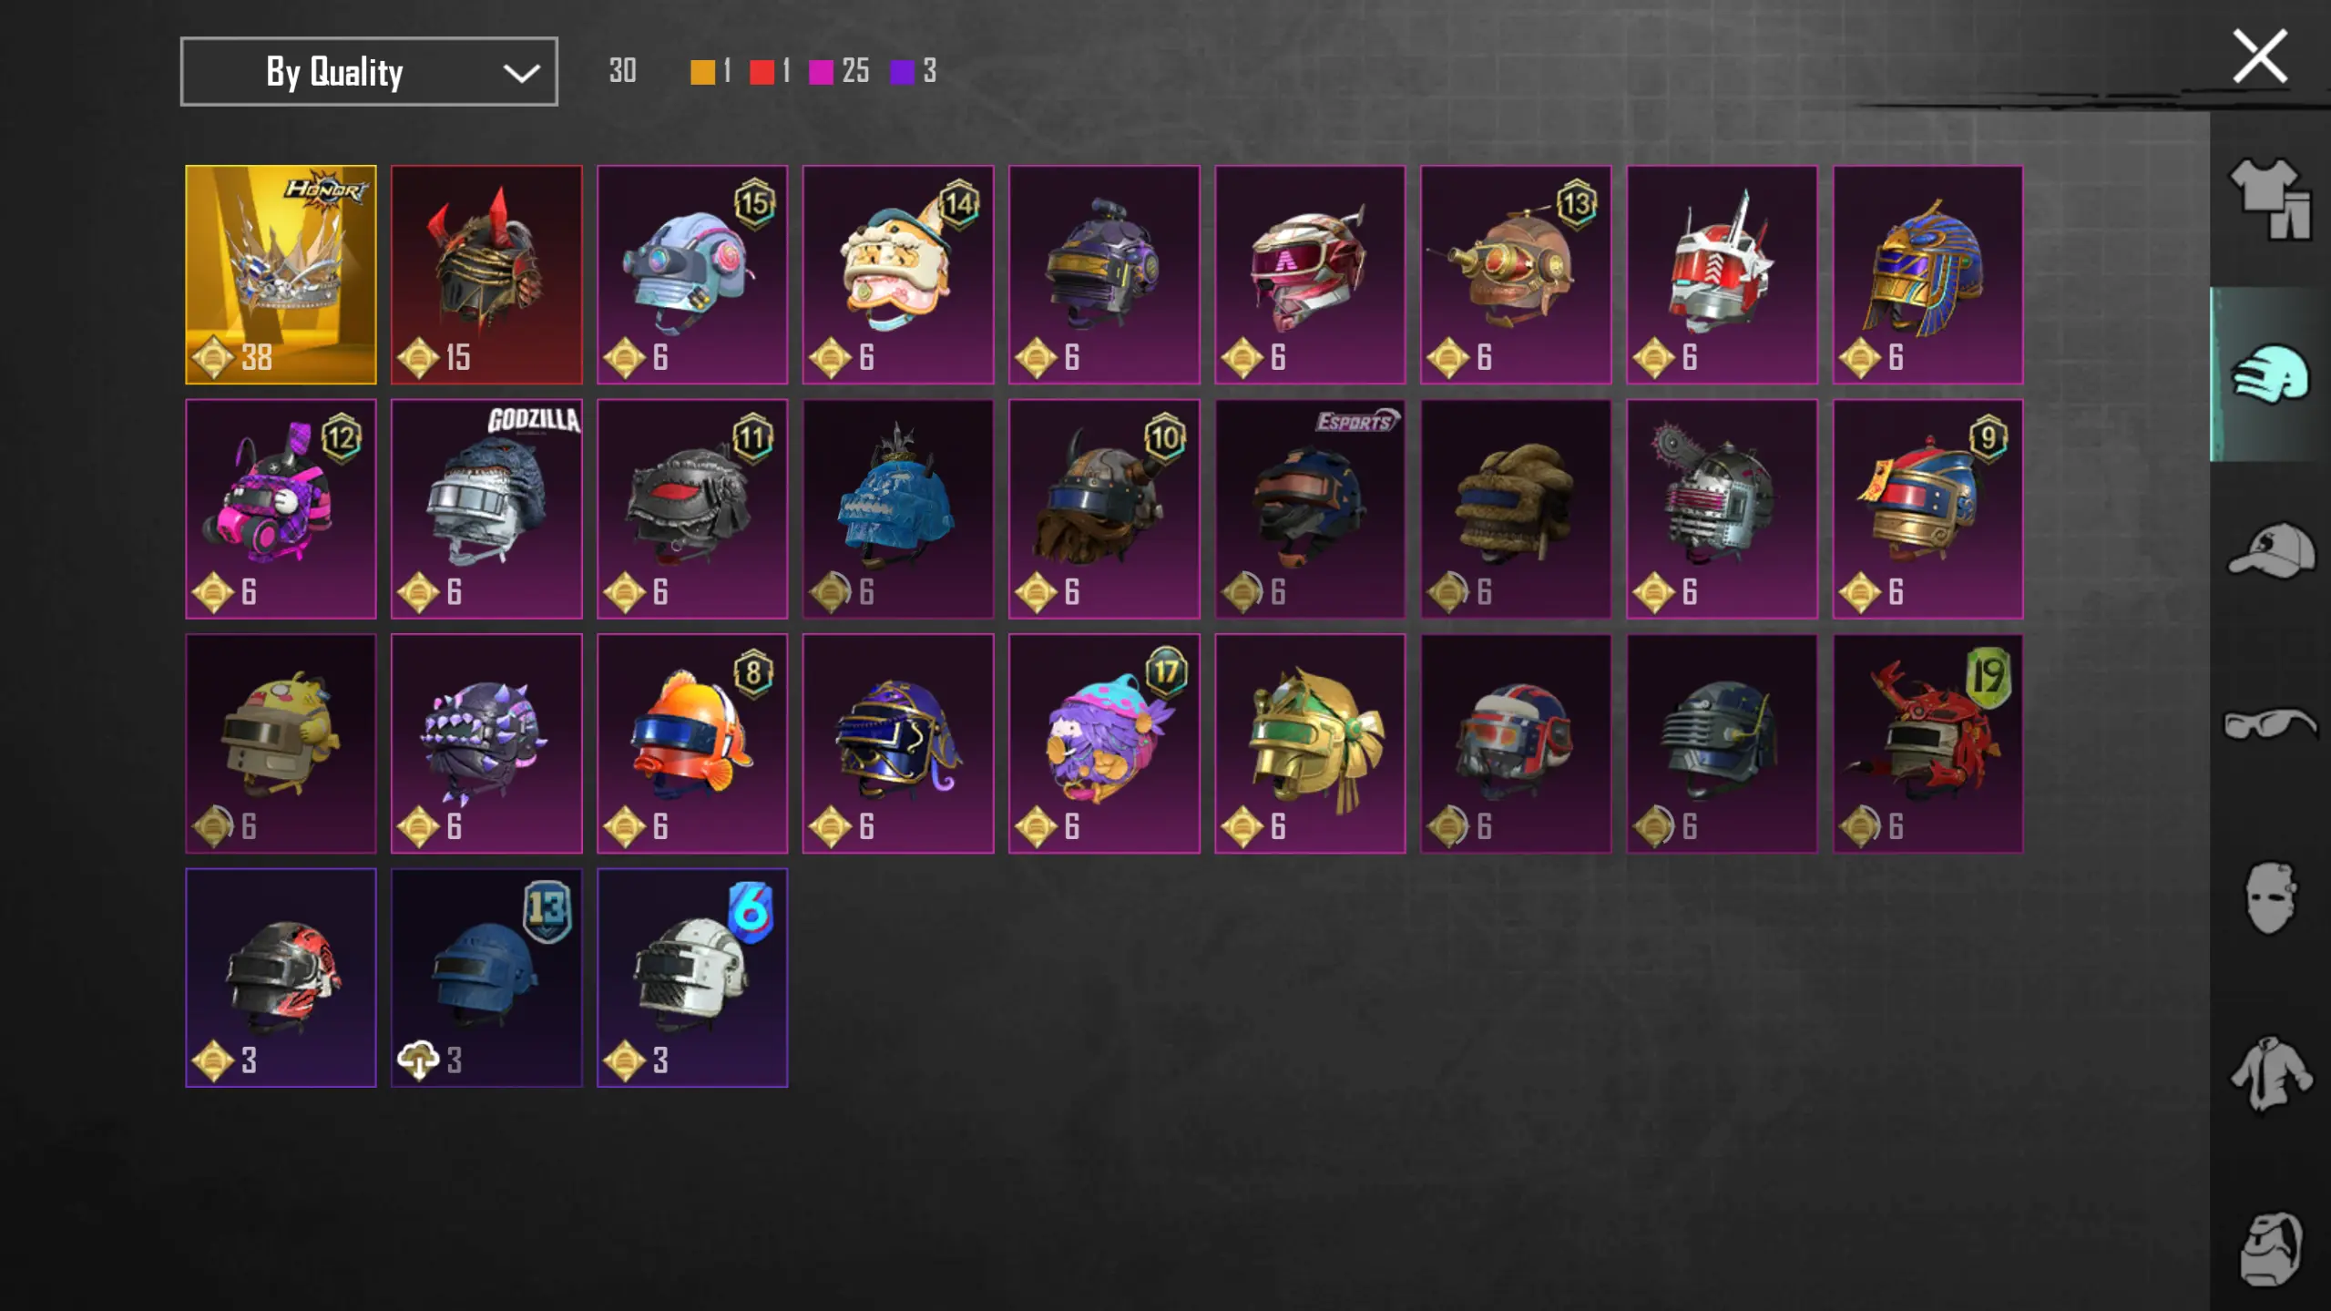Select the helmet category in sidebar
This screenshot has width=2331, height=1311.
click(x=2270, y=374)
